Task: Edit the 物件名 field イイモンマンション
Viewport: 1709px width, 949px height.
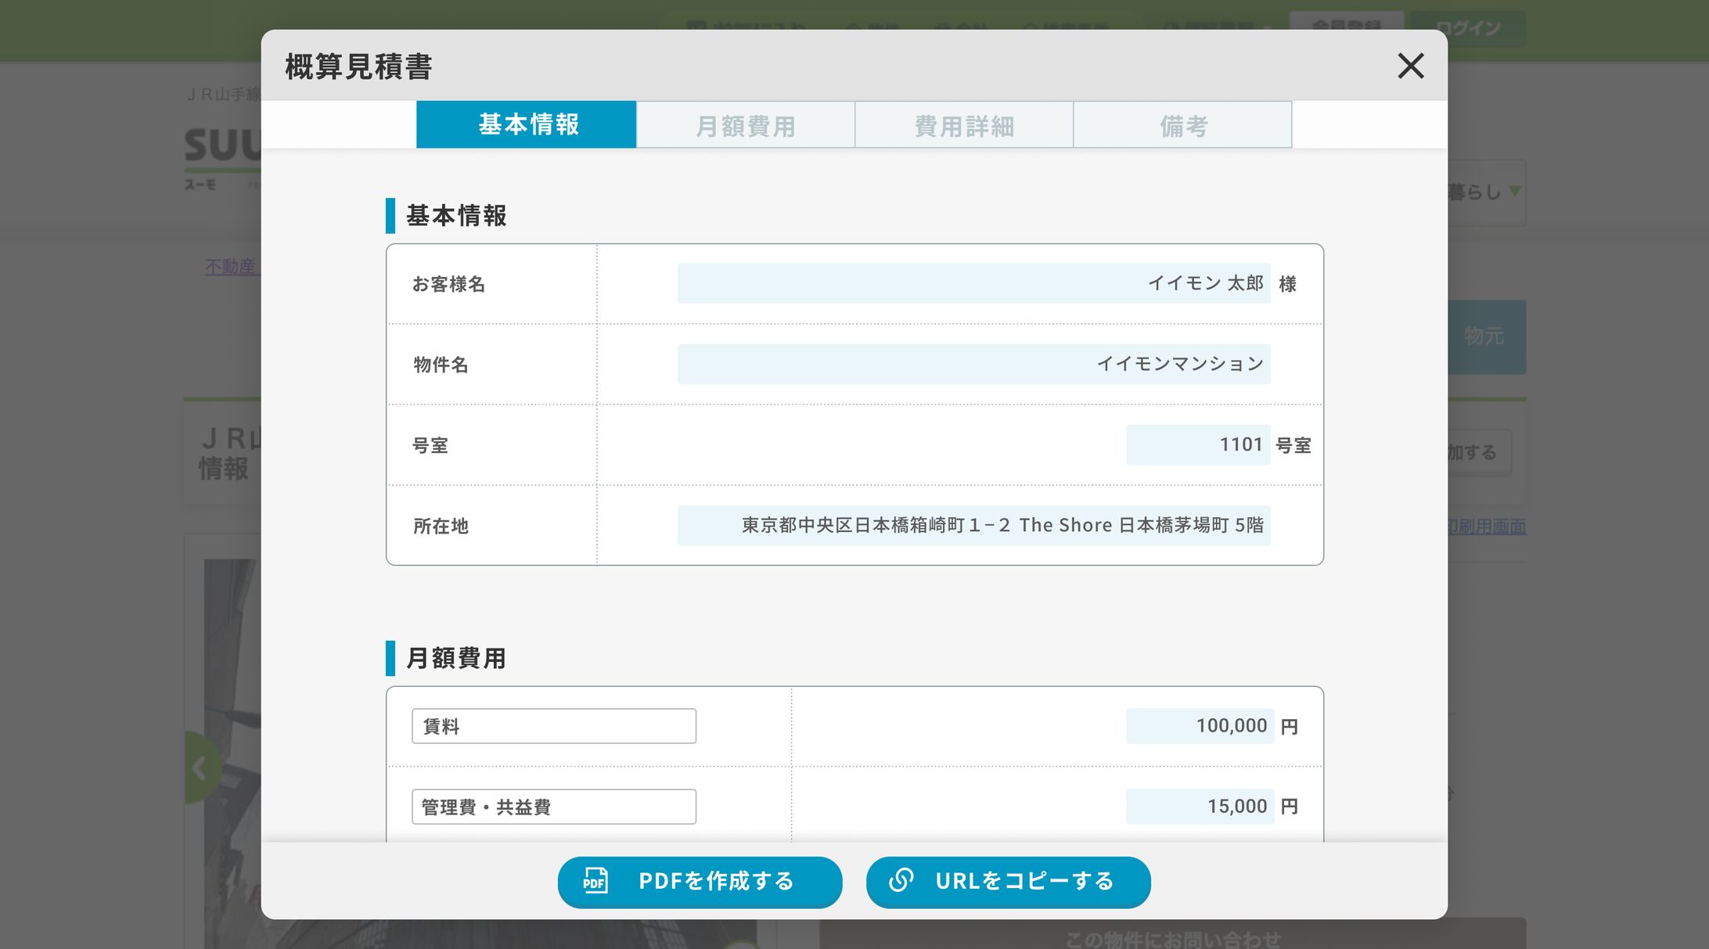Action: pyautogui.click(x=973, y=364)
